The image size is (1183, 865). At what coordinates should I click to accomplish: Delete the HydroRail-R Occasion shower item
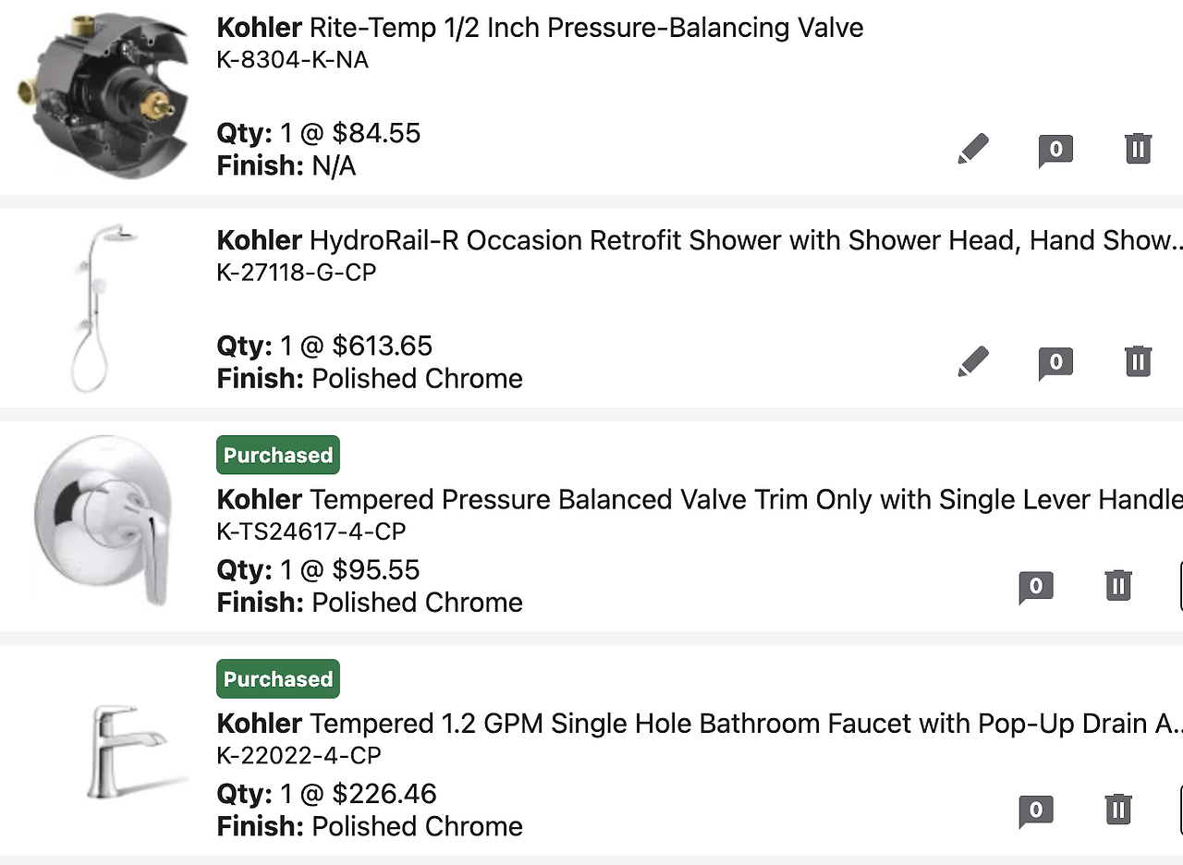click(1138, 361)
